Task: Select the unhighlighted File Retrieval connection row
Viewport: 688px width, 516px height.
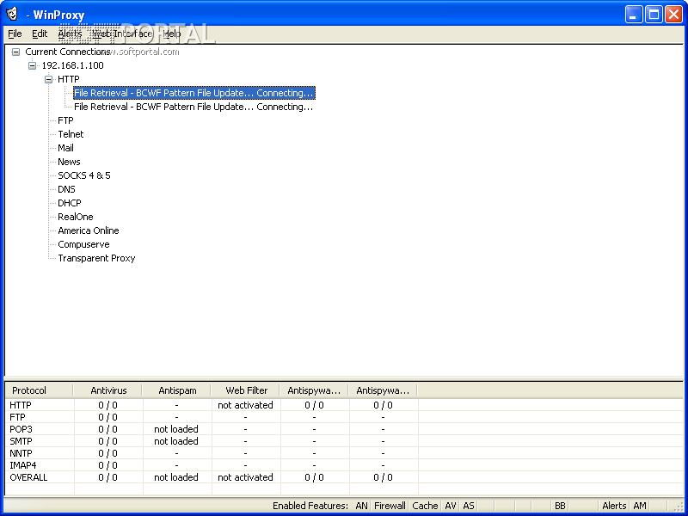Action: tap(193, 107)
